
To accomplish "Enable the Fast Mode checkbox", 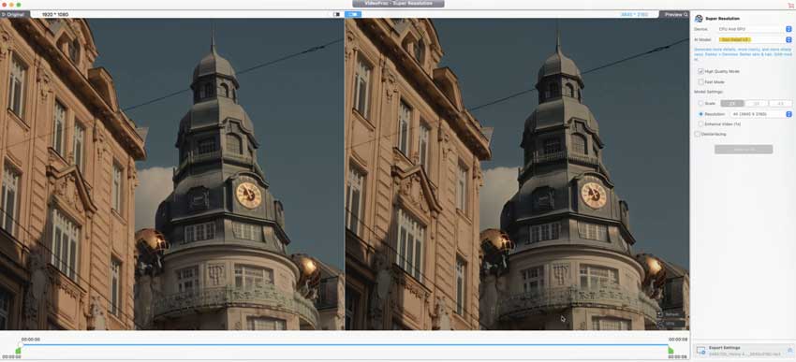I will 700,81.
